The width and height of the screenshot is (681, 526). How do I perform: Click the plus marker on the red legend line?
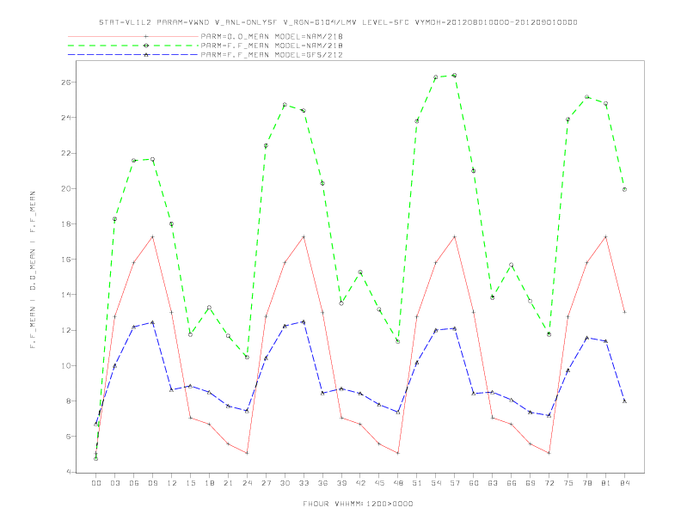146,36
